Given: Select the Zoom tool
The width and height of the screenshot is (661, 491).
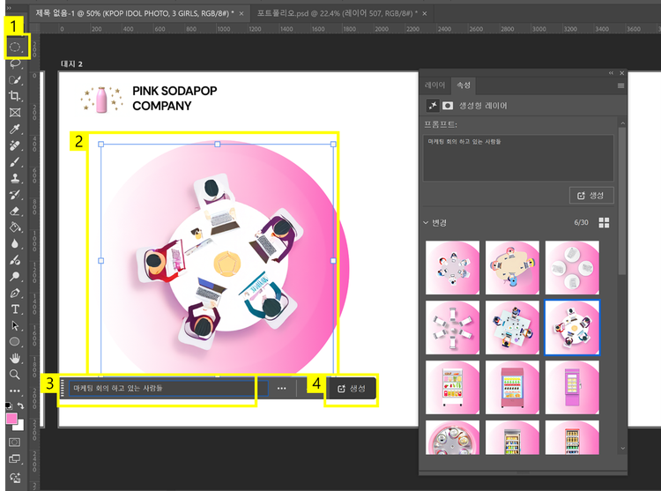Looking at the screenshot, I should (x=15, y=375).
